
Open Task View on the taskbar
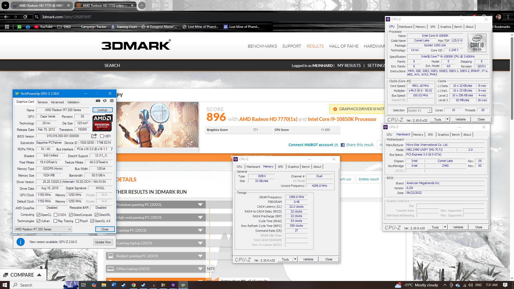84,285
